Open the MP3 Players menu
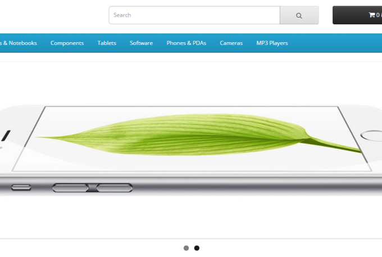This screenshot has width=382, height=257. click(272, 43)
